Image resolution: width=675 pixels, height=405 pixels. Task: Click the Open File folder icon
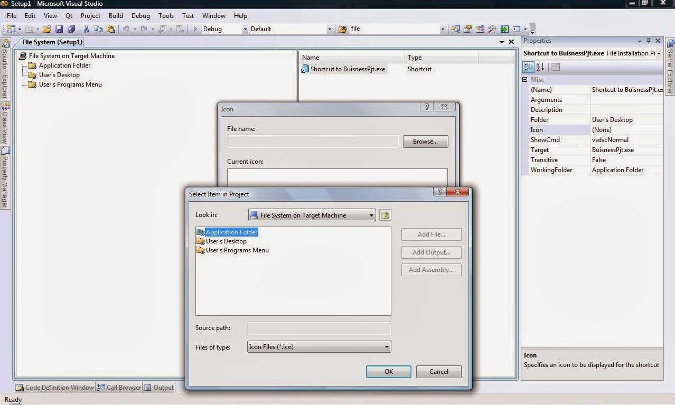pyautogui.click(x=47, y=29)
